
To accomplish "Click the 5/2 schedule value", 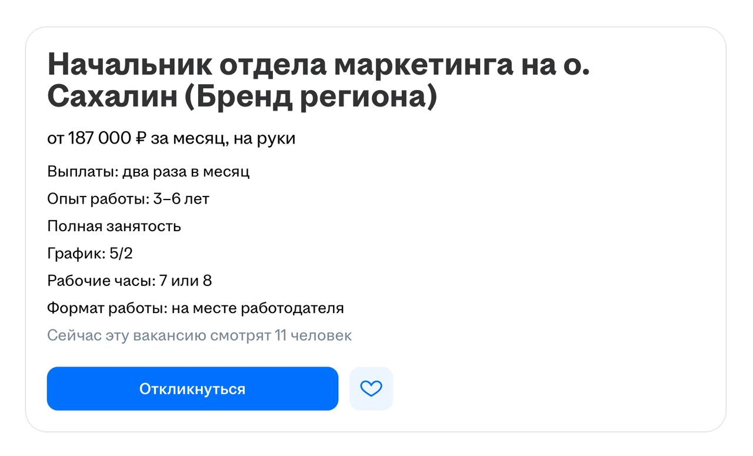I will [x=121, y=254].
